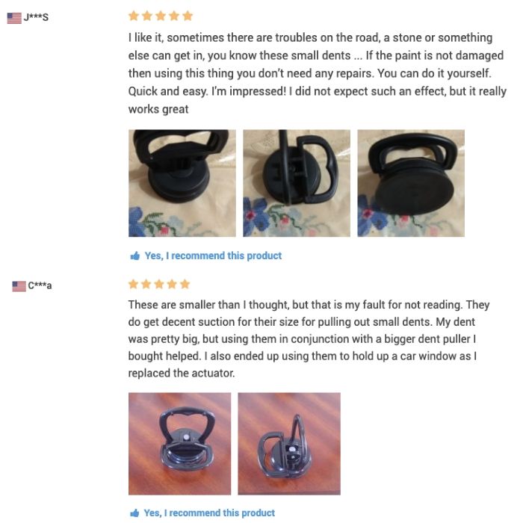This screenshot has height=523, width=523.
Task: Click reviewer name J***S
Action: (x=36, y=17)
